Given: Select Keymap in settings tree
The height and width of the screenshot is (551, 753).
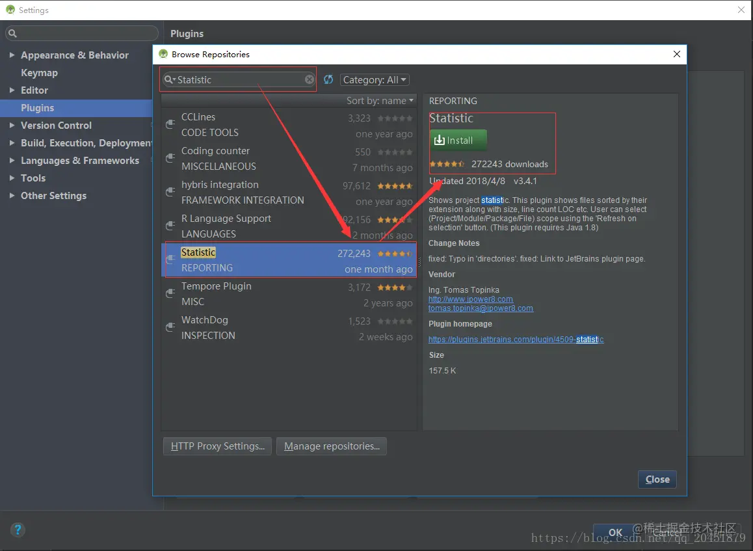Looking at the screenshot, I should (40, 73).
